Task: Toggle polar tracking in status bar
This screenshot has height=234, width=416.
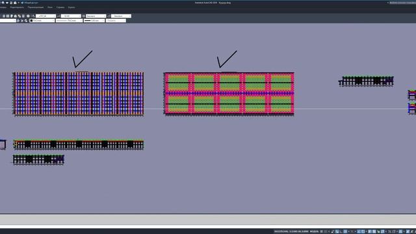Action: tap(345, 231)
